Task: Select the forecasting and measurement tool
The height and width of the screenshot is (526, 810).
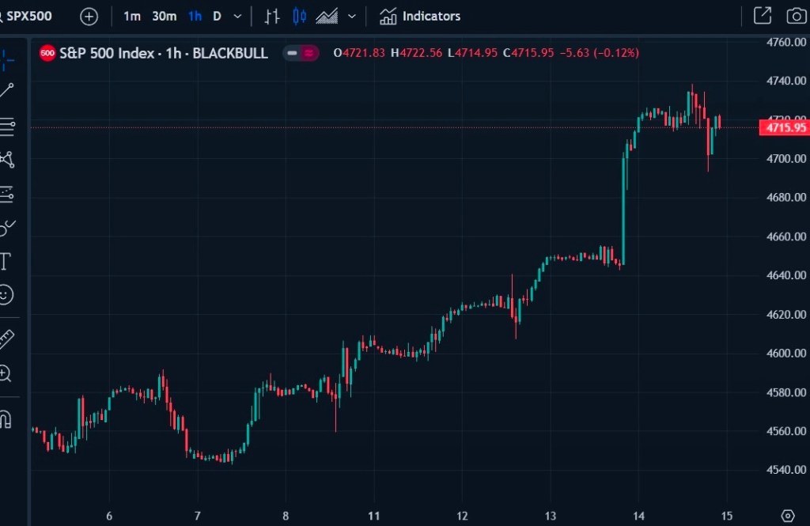Action: (x=6, y=194)
